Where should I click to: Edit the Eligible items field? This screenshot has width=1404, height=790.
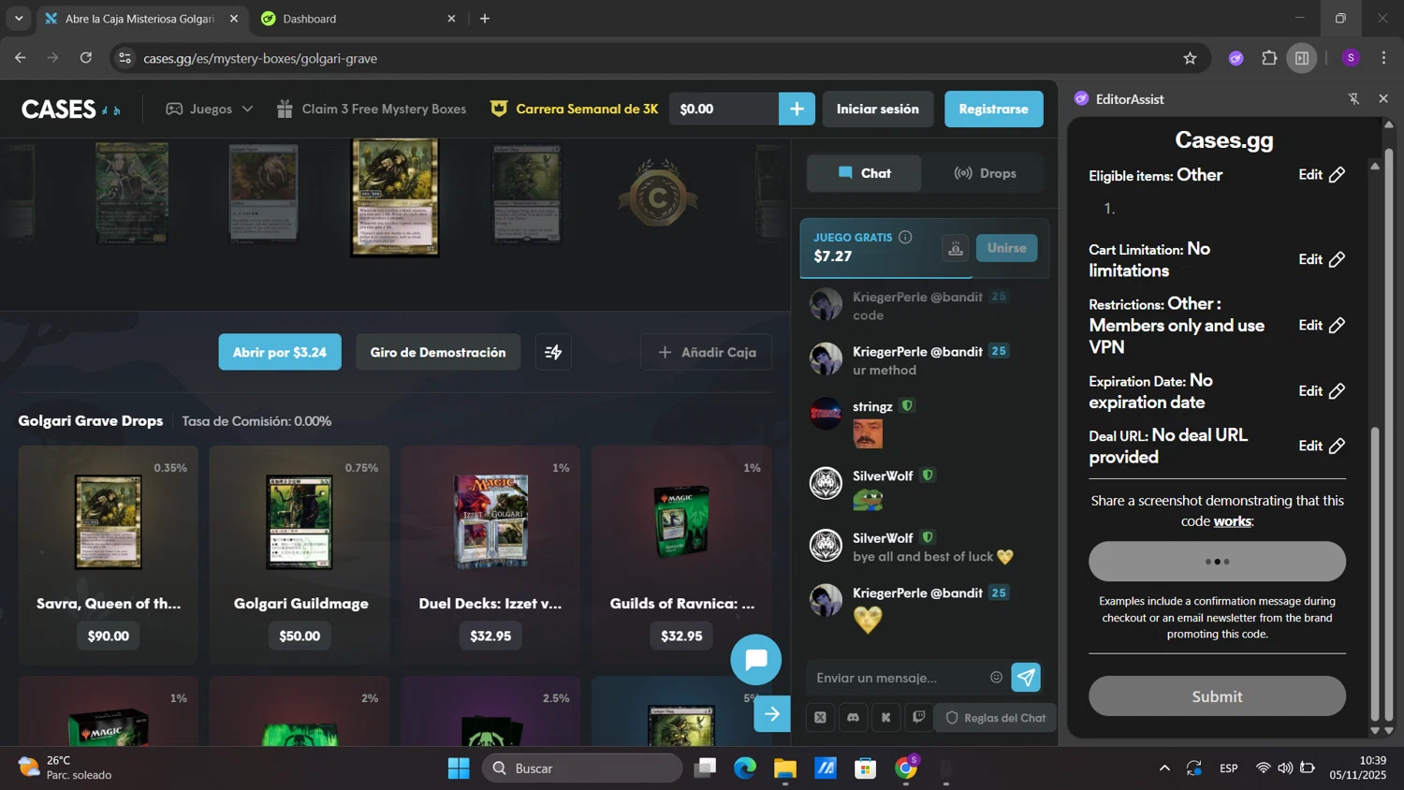[x=1322, y=175]
